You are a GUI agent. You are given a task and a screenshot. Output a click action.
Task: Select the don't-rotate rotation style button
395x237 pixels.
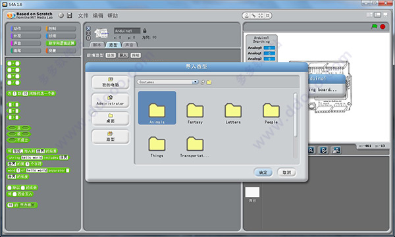tap(88, 38)
